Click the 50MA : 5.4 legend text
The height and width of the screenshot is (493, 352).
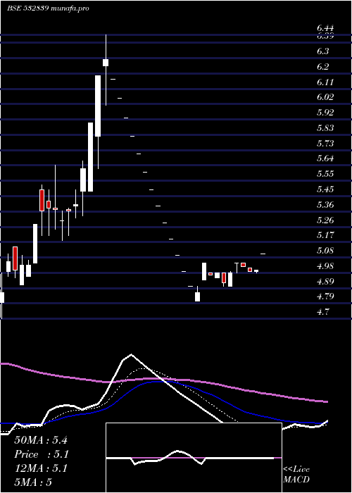[x=41, y=440]
